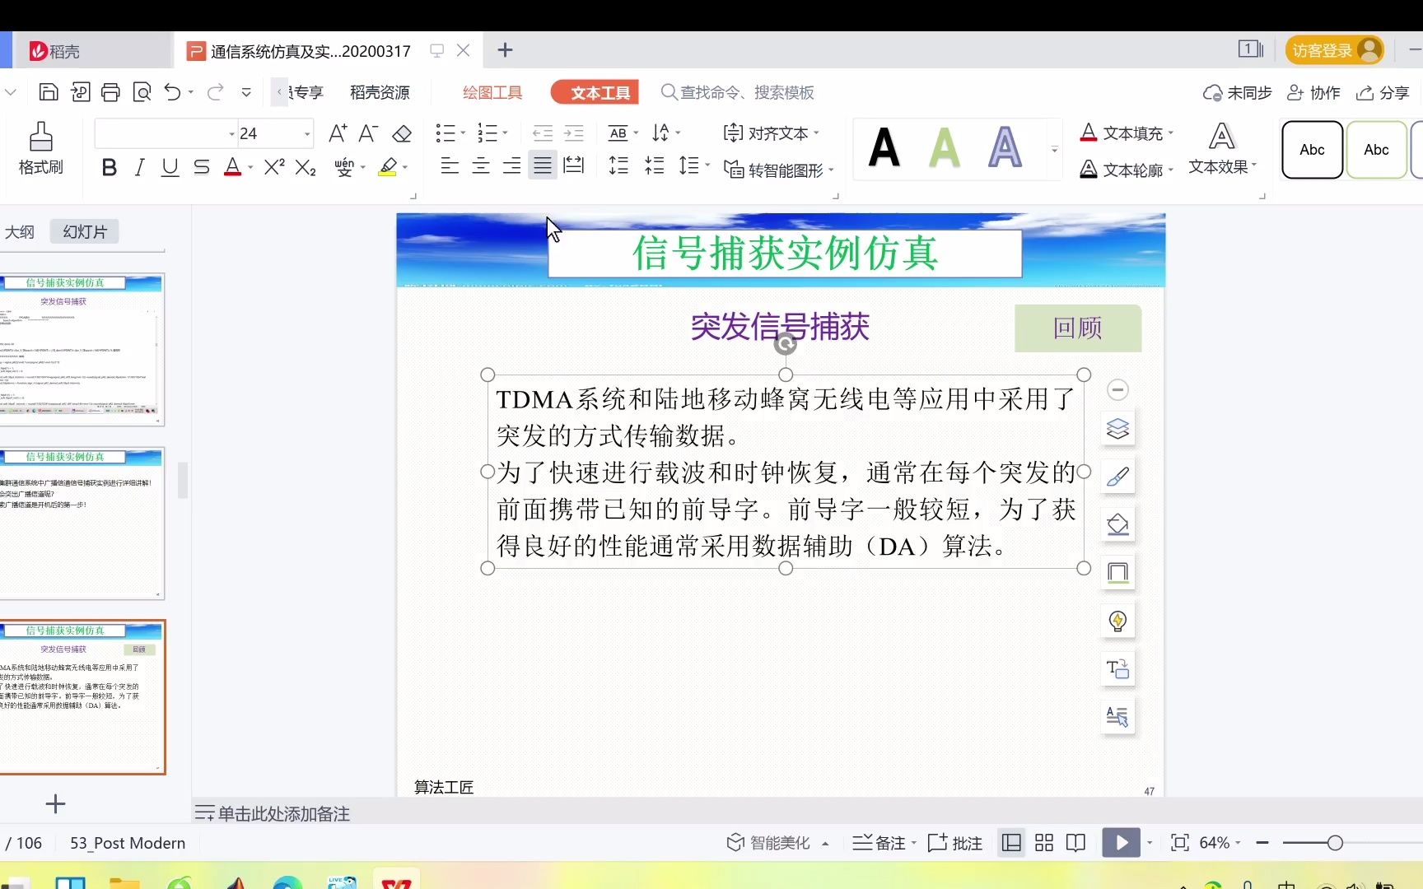
Task: Select the second slide thumbnail
Action: tap(82, 524)
